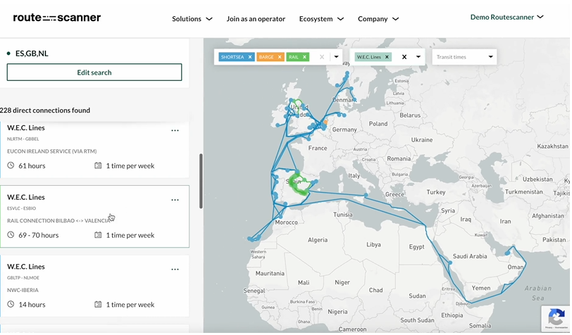This screenshot has height=335, width=572.
Task: Remove the W.E.C. Lines operator tag
Action: (x=387, y=57)
